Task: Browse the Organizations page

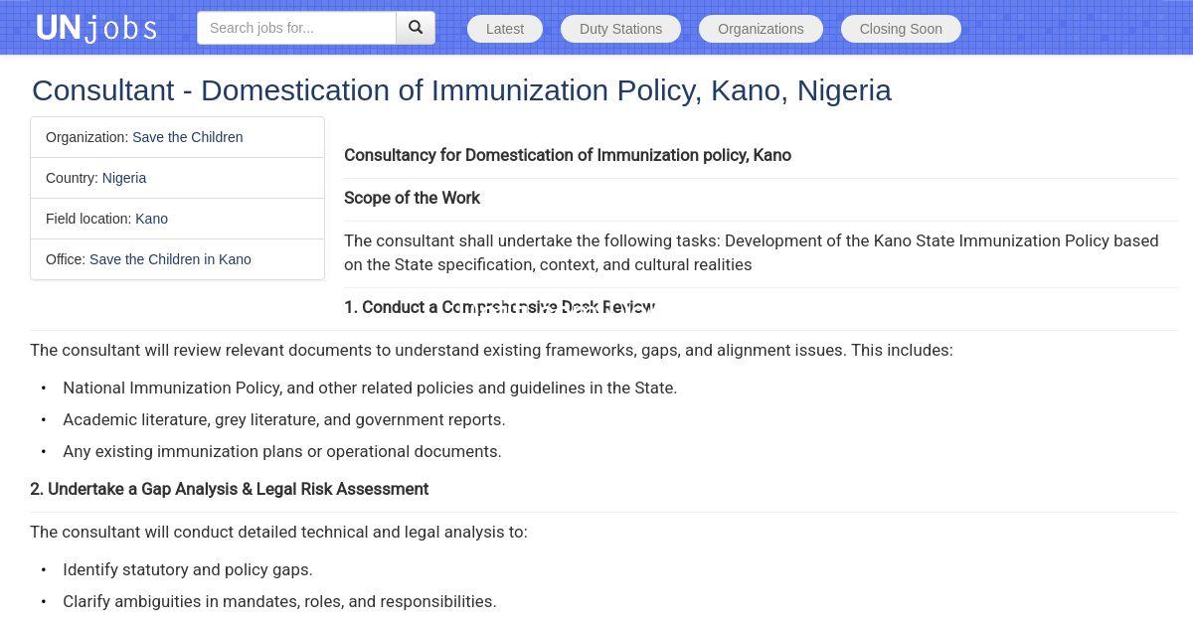Action: click(x=761, y=29)
